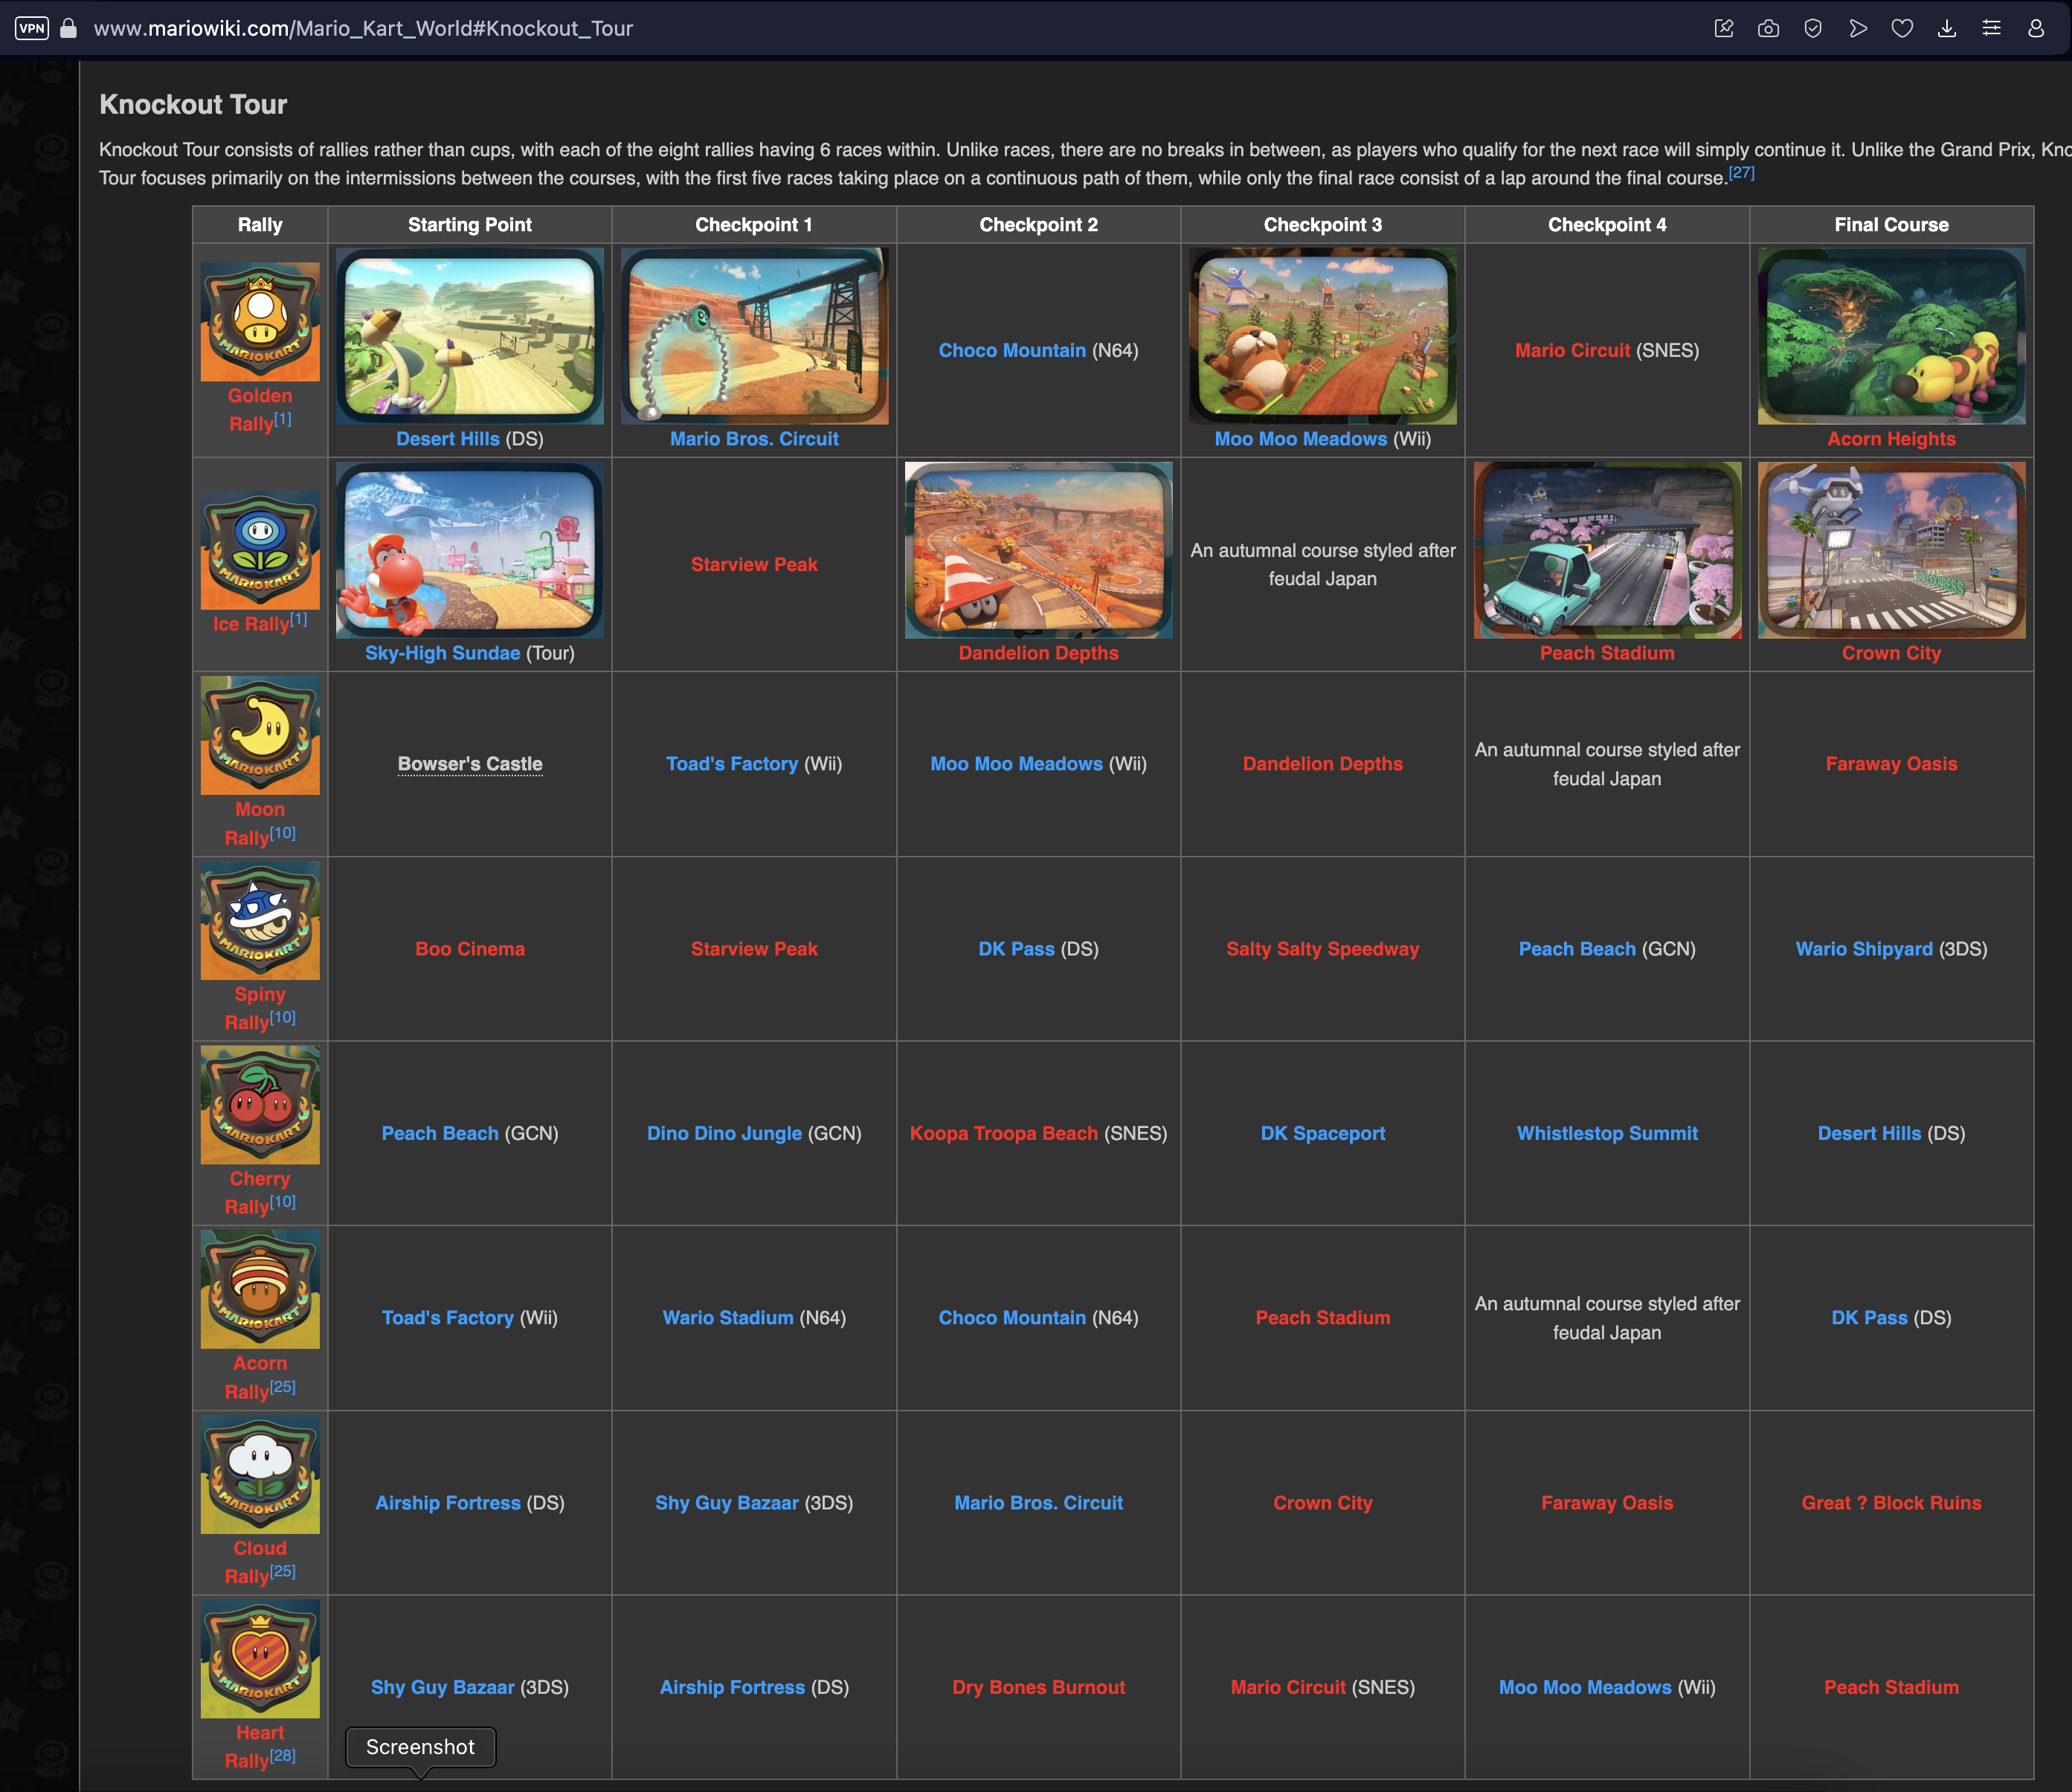The height and width of the screenshot is (1792, 2072).
Task: Follow Desert Hills link in Cherry Rally row
Action: pos(1869,1133)
